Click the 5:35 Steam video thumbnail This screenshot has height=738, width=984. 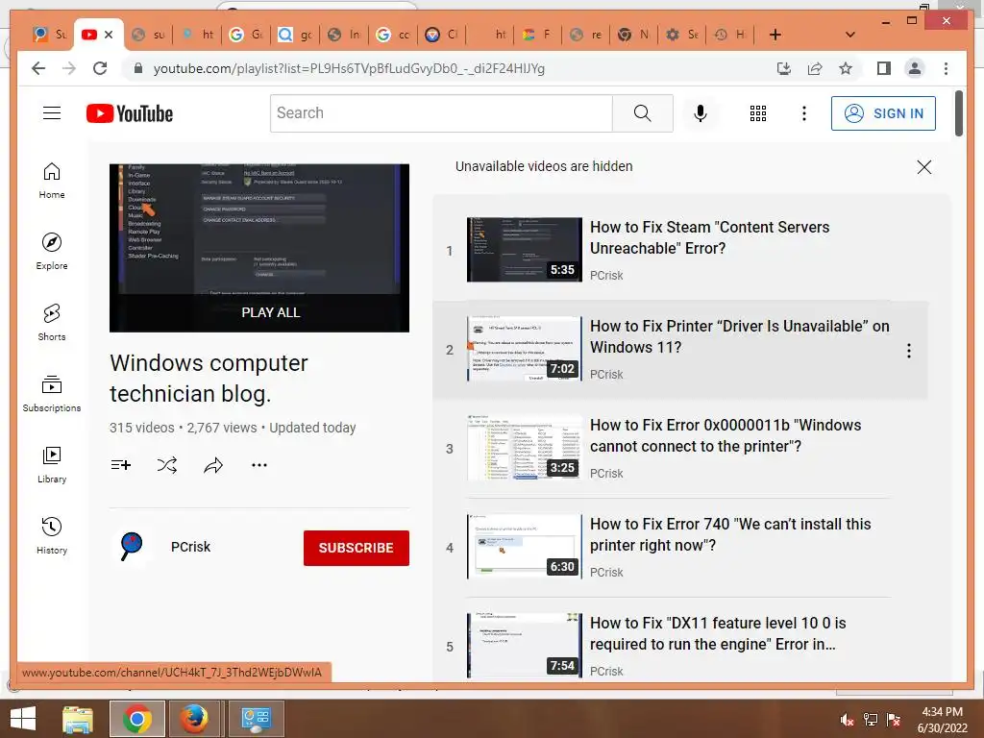[524, 249]
